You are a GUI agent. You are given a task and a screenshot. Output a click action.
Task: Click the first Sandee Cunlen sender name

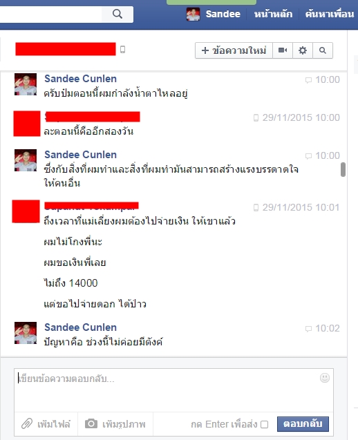(x=80, y=79)
